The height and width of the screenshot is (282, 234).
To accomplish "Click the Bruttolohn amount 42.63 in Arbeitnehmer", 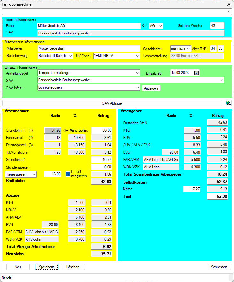I will [102, 182].
